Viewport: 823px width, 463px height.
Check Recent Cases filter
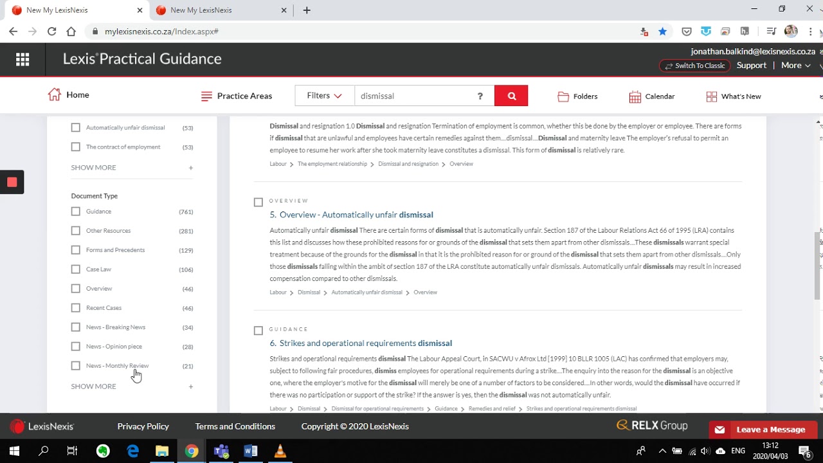tap(76, 308)
